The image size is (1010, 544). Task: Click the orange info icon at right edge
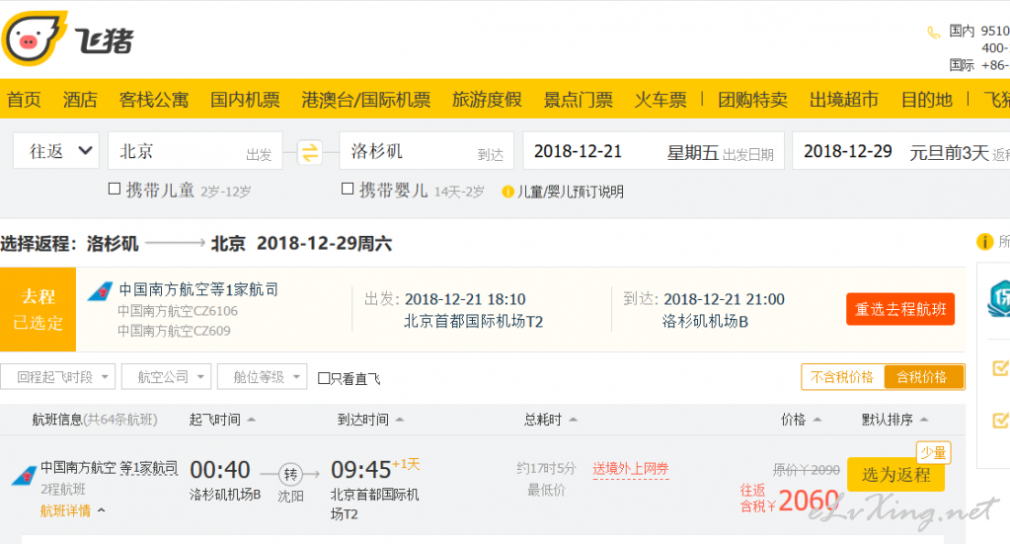coord(985,242)
